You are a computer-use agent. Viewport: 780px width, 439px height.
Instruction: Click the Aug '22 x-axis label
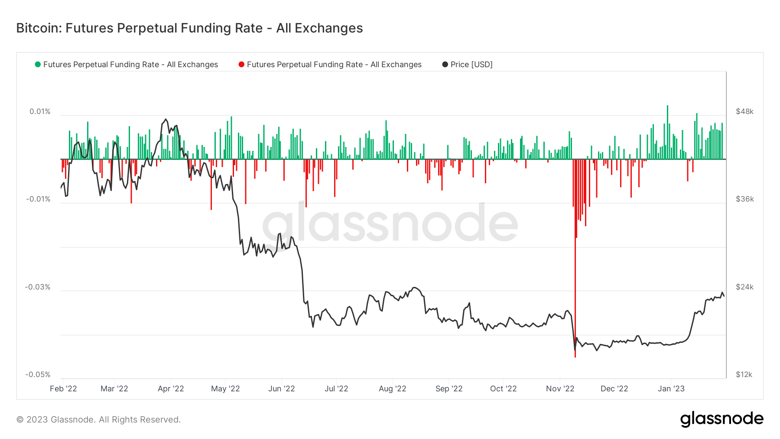392,389
